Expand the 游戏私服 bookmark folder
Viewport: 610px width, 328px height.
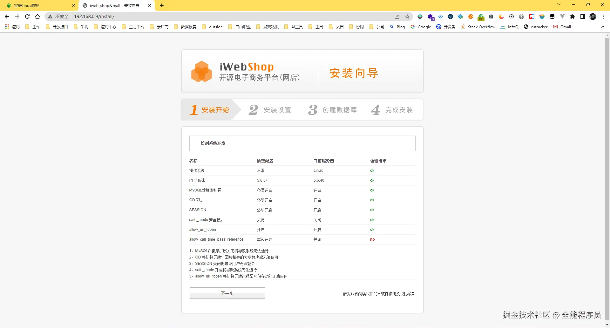(268, 27)
